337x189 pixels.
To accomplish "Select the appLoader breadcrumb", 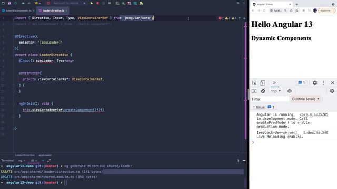I will [x=45, y=155].
